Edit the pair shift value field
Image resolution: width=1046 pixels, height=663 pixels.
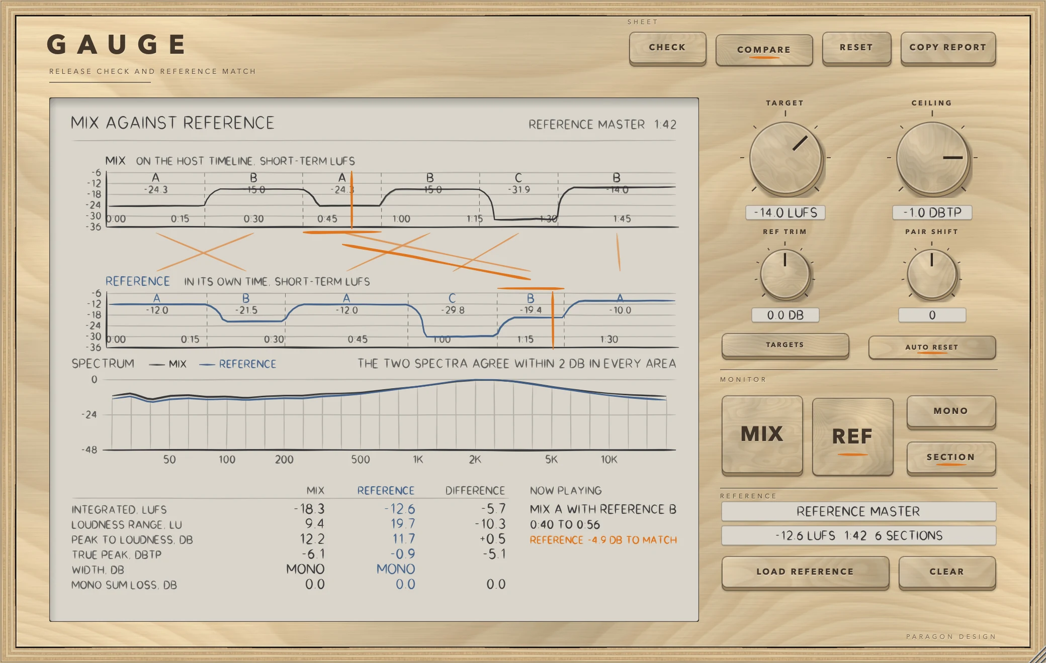pyautogui.click(x=932, y=315)
